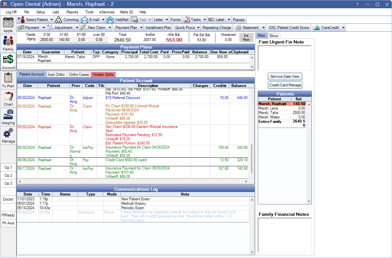Click the Label toolbar button

tap(217, 20)
